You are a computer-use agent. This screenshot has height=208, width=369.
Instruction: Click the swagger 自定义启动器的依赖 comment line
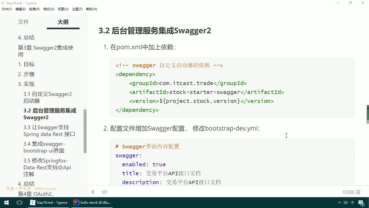click(x=169, y=65)
